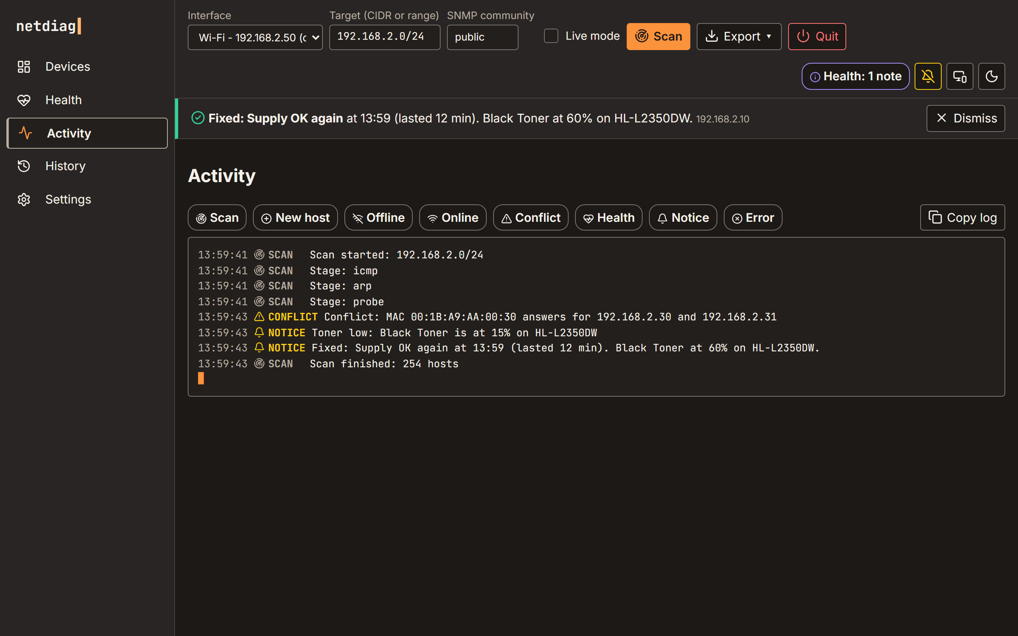Toggle the Notice filter chip
This screenshot has width=1018, height=636.
click(x=683, y=217)
